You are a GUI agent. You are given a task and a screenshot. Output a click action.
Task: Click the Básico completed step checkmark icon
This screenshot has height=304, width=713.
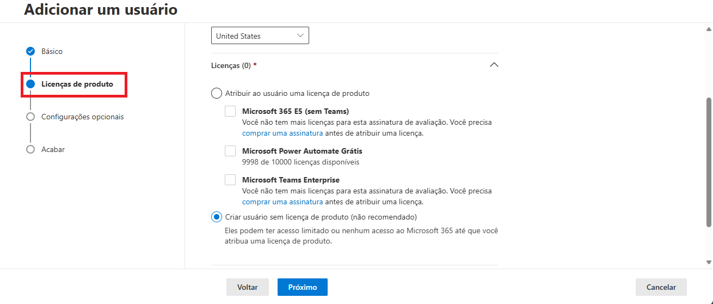pos(30,51)
